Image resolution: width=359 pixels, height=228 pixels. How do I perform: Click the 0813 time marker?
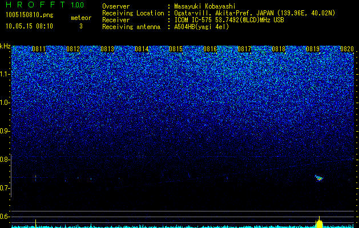click(107, 49)
